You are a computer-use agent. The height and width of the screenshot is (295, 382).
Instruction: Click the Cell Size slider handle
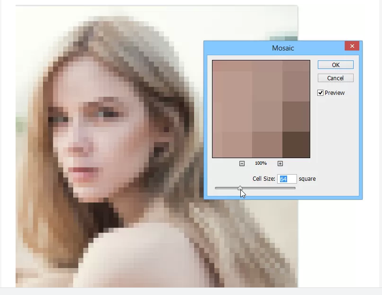[240, 188]
